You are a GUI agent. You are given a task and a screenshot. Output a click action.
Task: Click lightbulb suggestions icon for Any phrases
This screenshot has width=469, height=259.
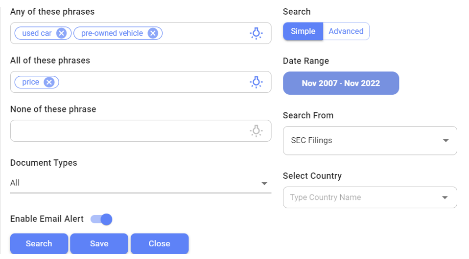(x=256, y=33)
